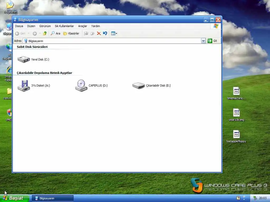
Task: Click the safely remove hardware tray icon
Action: [x=255, y=198]
